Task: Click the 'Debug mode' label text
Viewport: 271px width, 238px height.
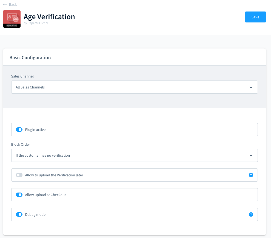Action: click(35, 214)
